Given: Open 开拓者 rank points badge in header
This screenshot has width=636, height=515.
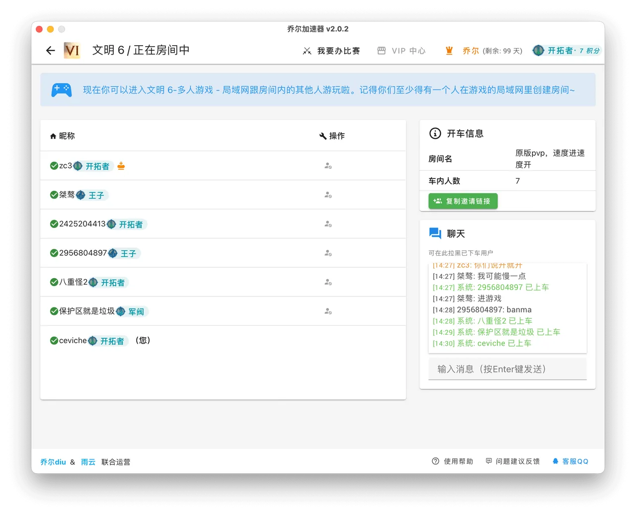Looking at the screenshot, I should [566, 51].
